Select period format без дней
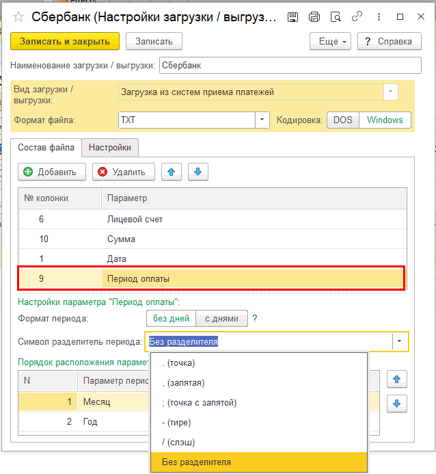The height and width of the screenshot is (474, 436). [172, 318]
